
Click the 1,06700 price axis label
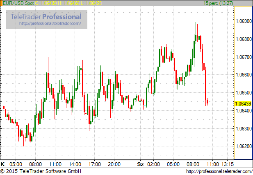244,57
